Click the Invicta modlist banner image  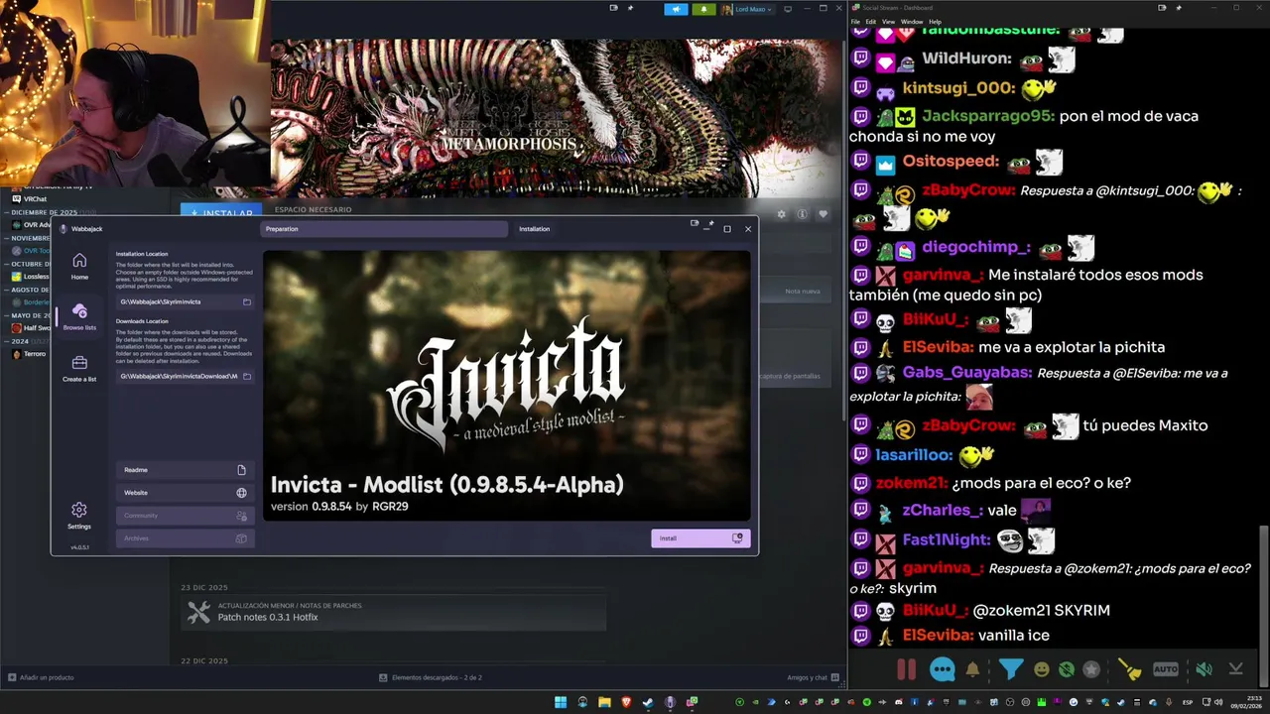click(x=506, y=385)
